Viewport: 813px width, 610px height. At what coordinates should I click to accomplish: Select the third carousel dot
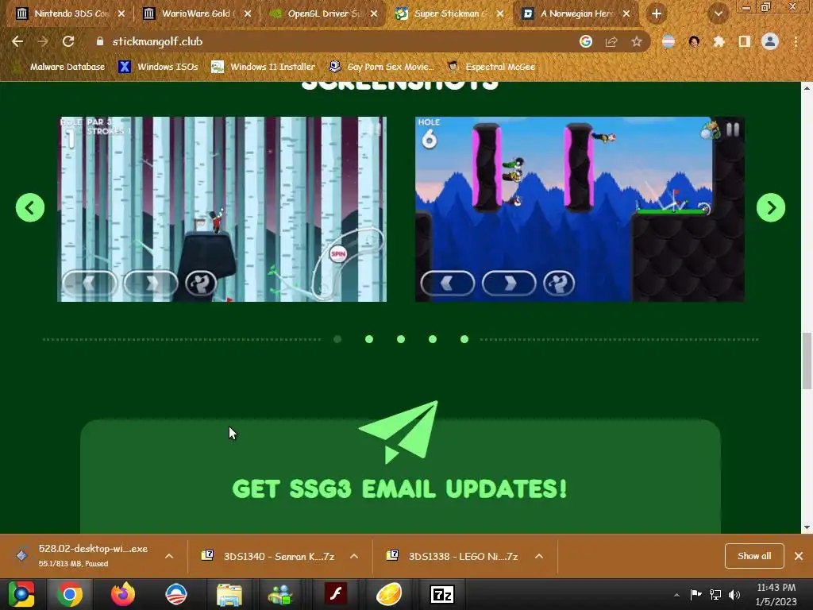coord(401,339)
